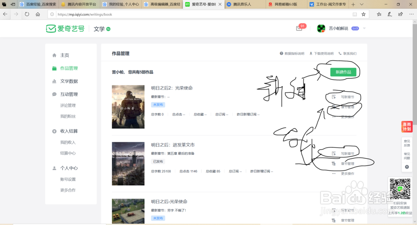417x225 pixels.
Task: Expand account dropdown arrow beside Lv.3
Action: (x=364, y=28)
